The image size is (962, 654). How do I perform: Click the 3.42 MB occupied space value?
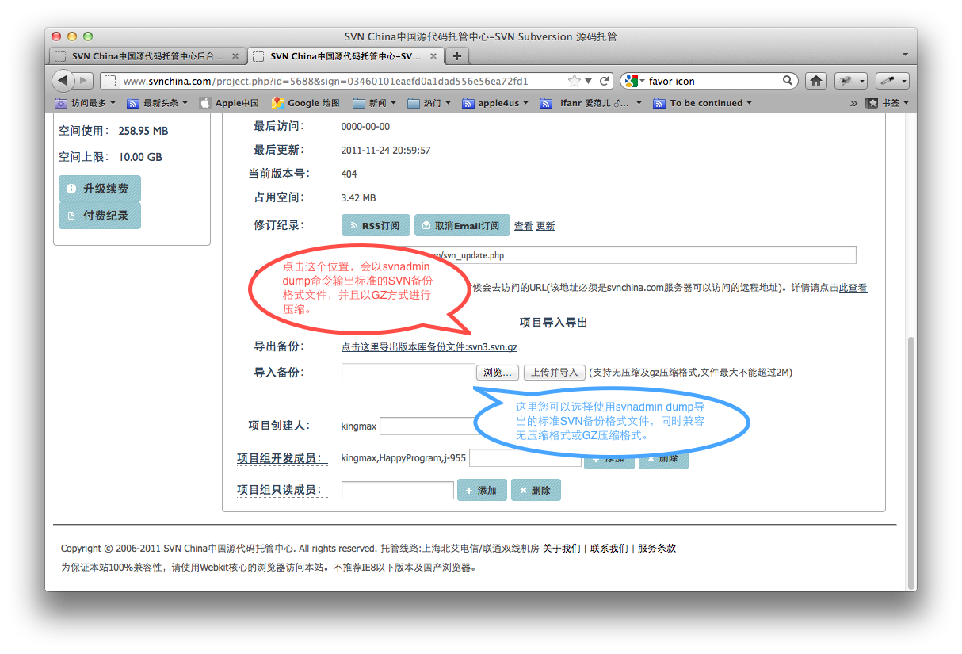pos(358,198)
